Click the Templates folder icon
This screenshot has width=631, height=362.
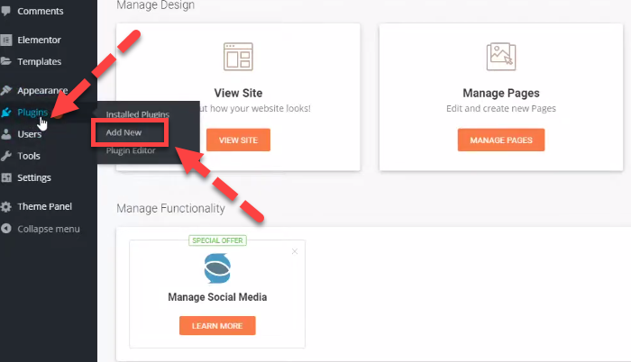pyautogui.click(x=6, y=61)
